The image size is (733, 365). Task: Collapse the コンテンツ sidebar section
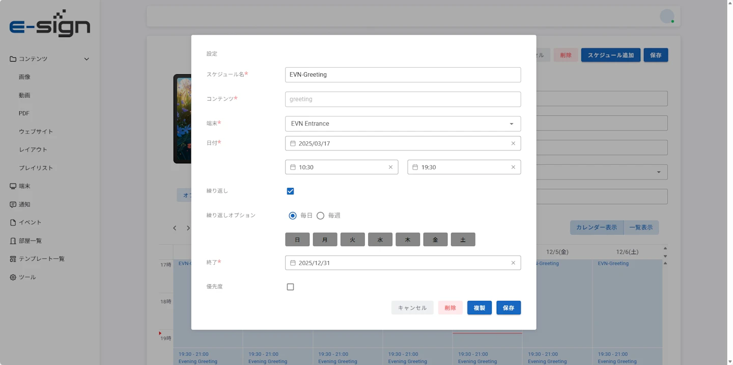click(x=86, y=59)
